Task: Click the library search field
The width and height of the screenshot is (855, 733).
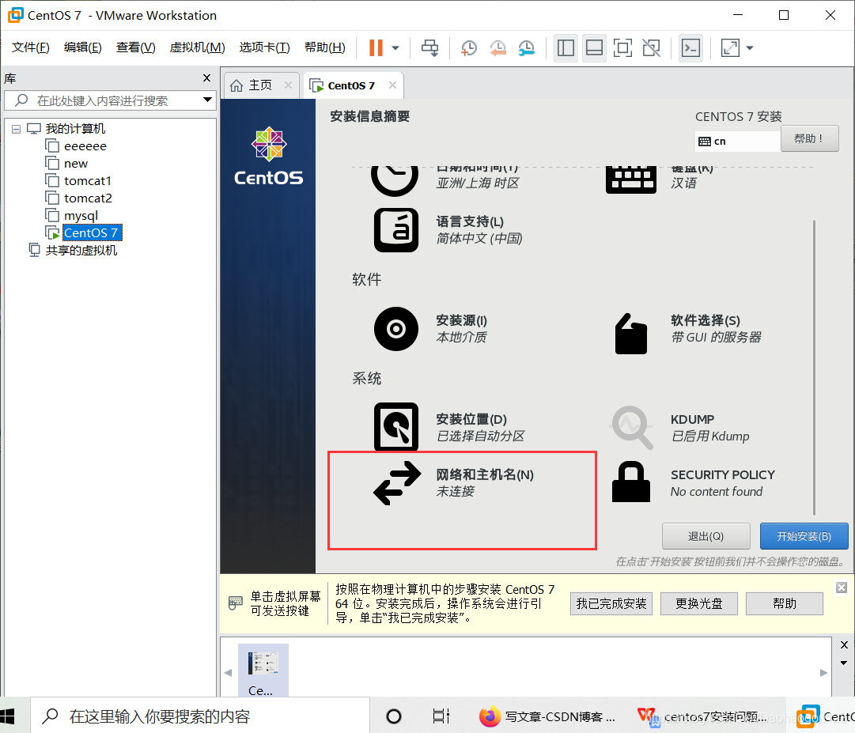Action: click(x=109, y=100)
